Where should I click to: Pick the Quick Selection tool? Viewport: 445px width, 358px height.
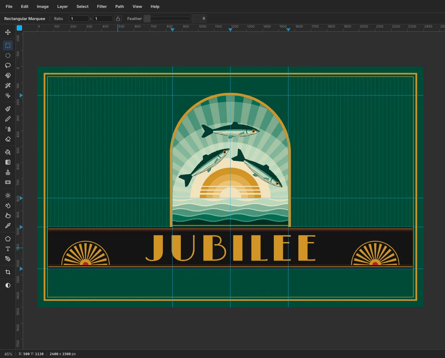(8, 96)
